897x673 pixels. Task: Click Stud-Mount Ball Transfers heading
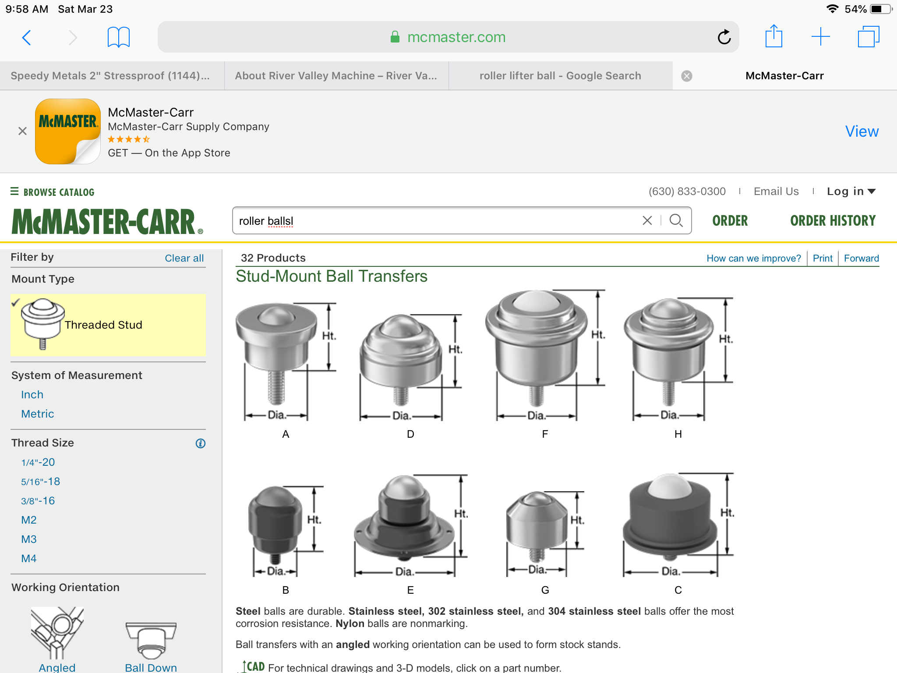click(x=332, y=276)
